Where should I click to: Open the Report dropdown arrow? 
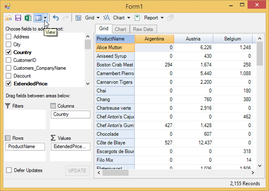[162, 18]
